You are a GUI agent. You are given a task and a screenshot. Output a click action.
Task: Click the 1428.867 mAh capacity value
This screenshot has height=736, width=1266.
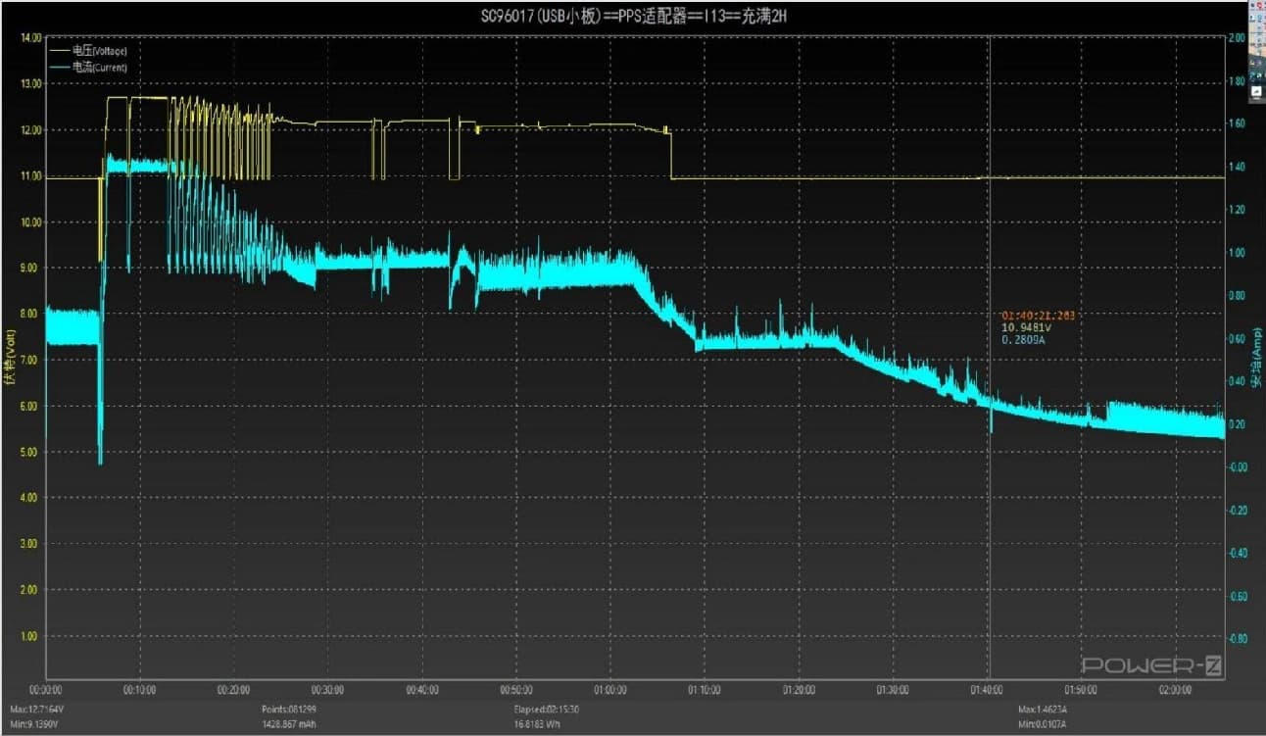coord(289,724)
